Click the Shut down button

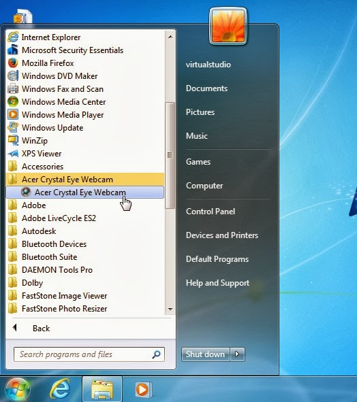coord(205,354)
